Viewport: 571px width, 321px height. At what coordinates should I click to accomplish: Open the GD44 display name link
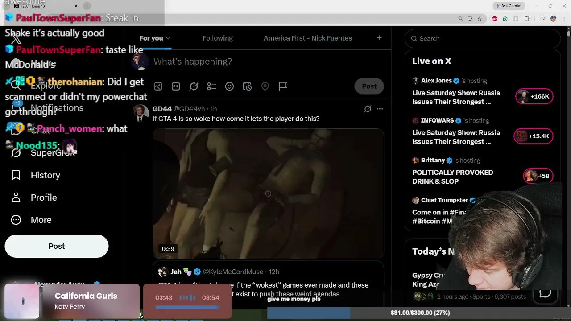point(162,109)
